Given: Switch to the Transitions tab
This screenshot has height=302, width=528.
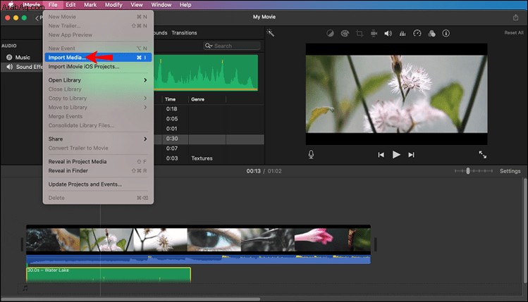Looking at the screenshot, I should [184, 33].
